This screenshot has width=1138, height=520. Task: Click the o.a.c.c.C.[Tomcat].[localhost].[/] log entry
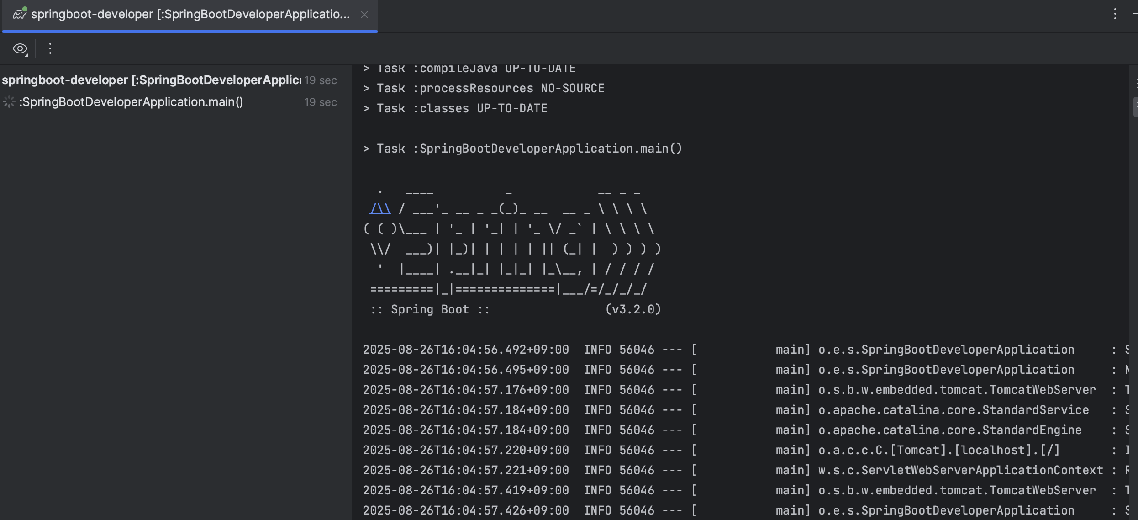click(938, 450)
